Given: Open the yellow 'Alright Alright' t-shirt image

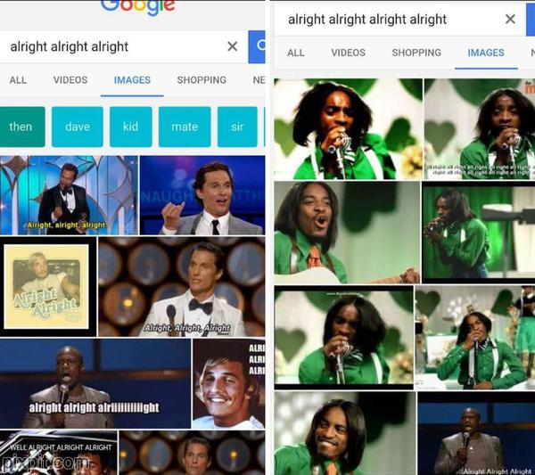Looking at the screenshot, I should coord(48,287).
